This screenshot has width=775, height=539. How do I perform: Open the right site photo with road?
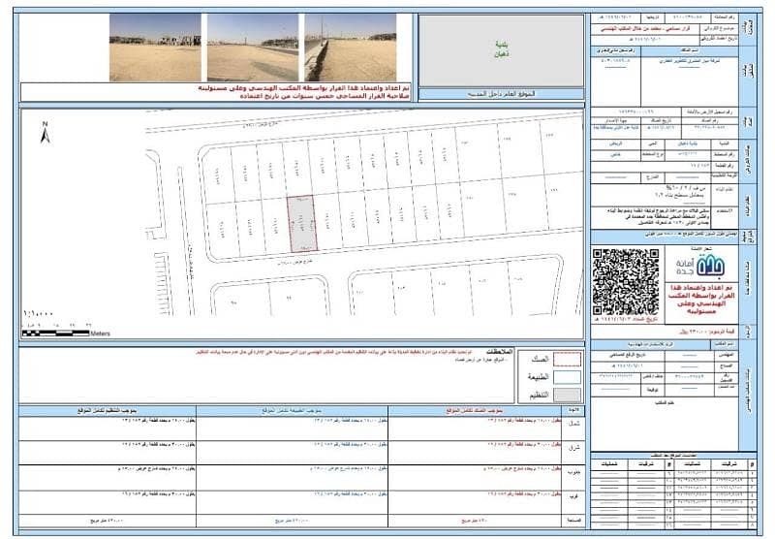click(350, 47)
